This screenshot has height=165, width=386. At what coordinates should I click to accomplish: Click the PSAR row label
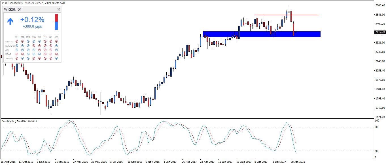pyautogui.click(x=8, y=54)
